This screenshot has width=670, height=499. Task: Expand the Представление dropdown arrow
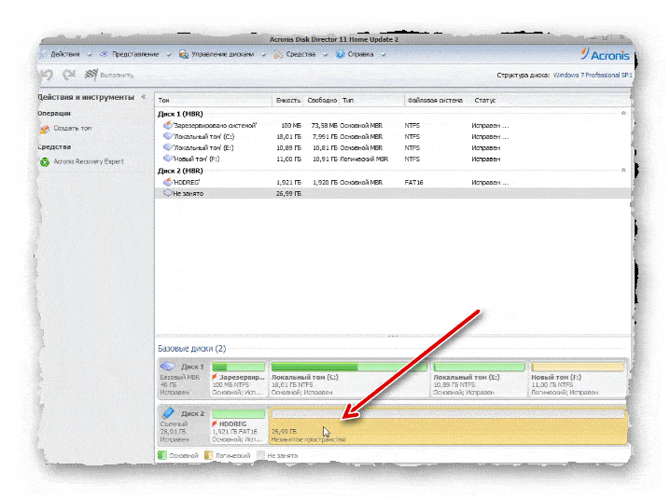click(x=168, y=55)
